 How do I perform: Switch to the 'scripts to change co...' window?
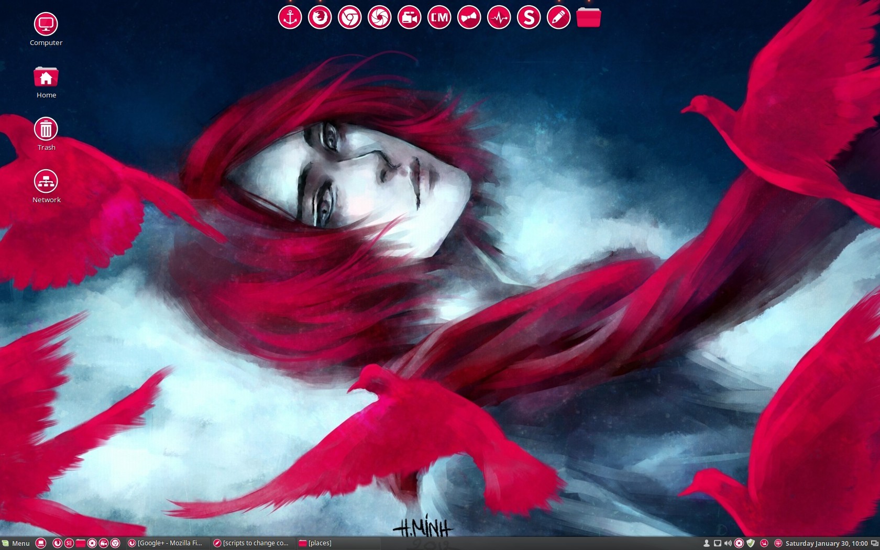click(252, 543)
